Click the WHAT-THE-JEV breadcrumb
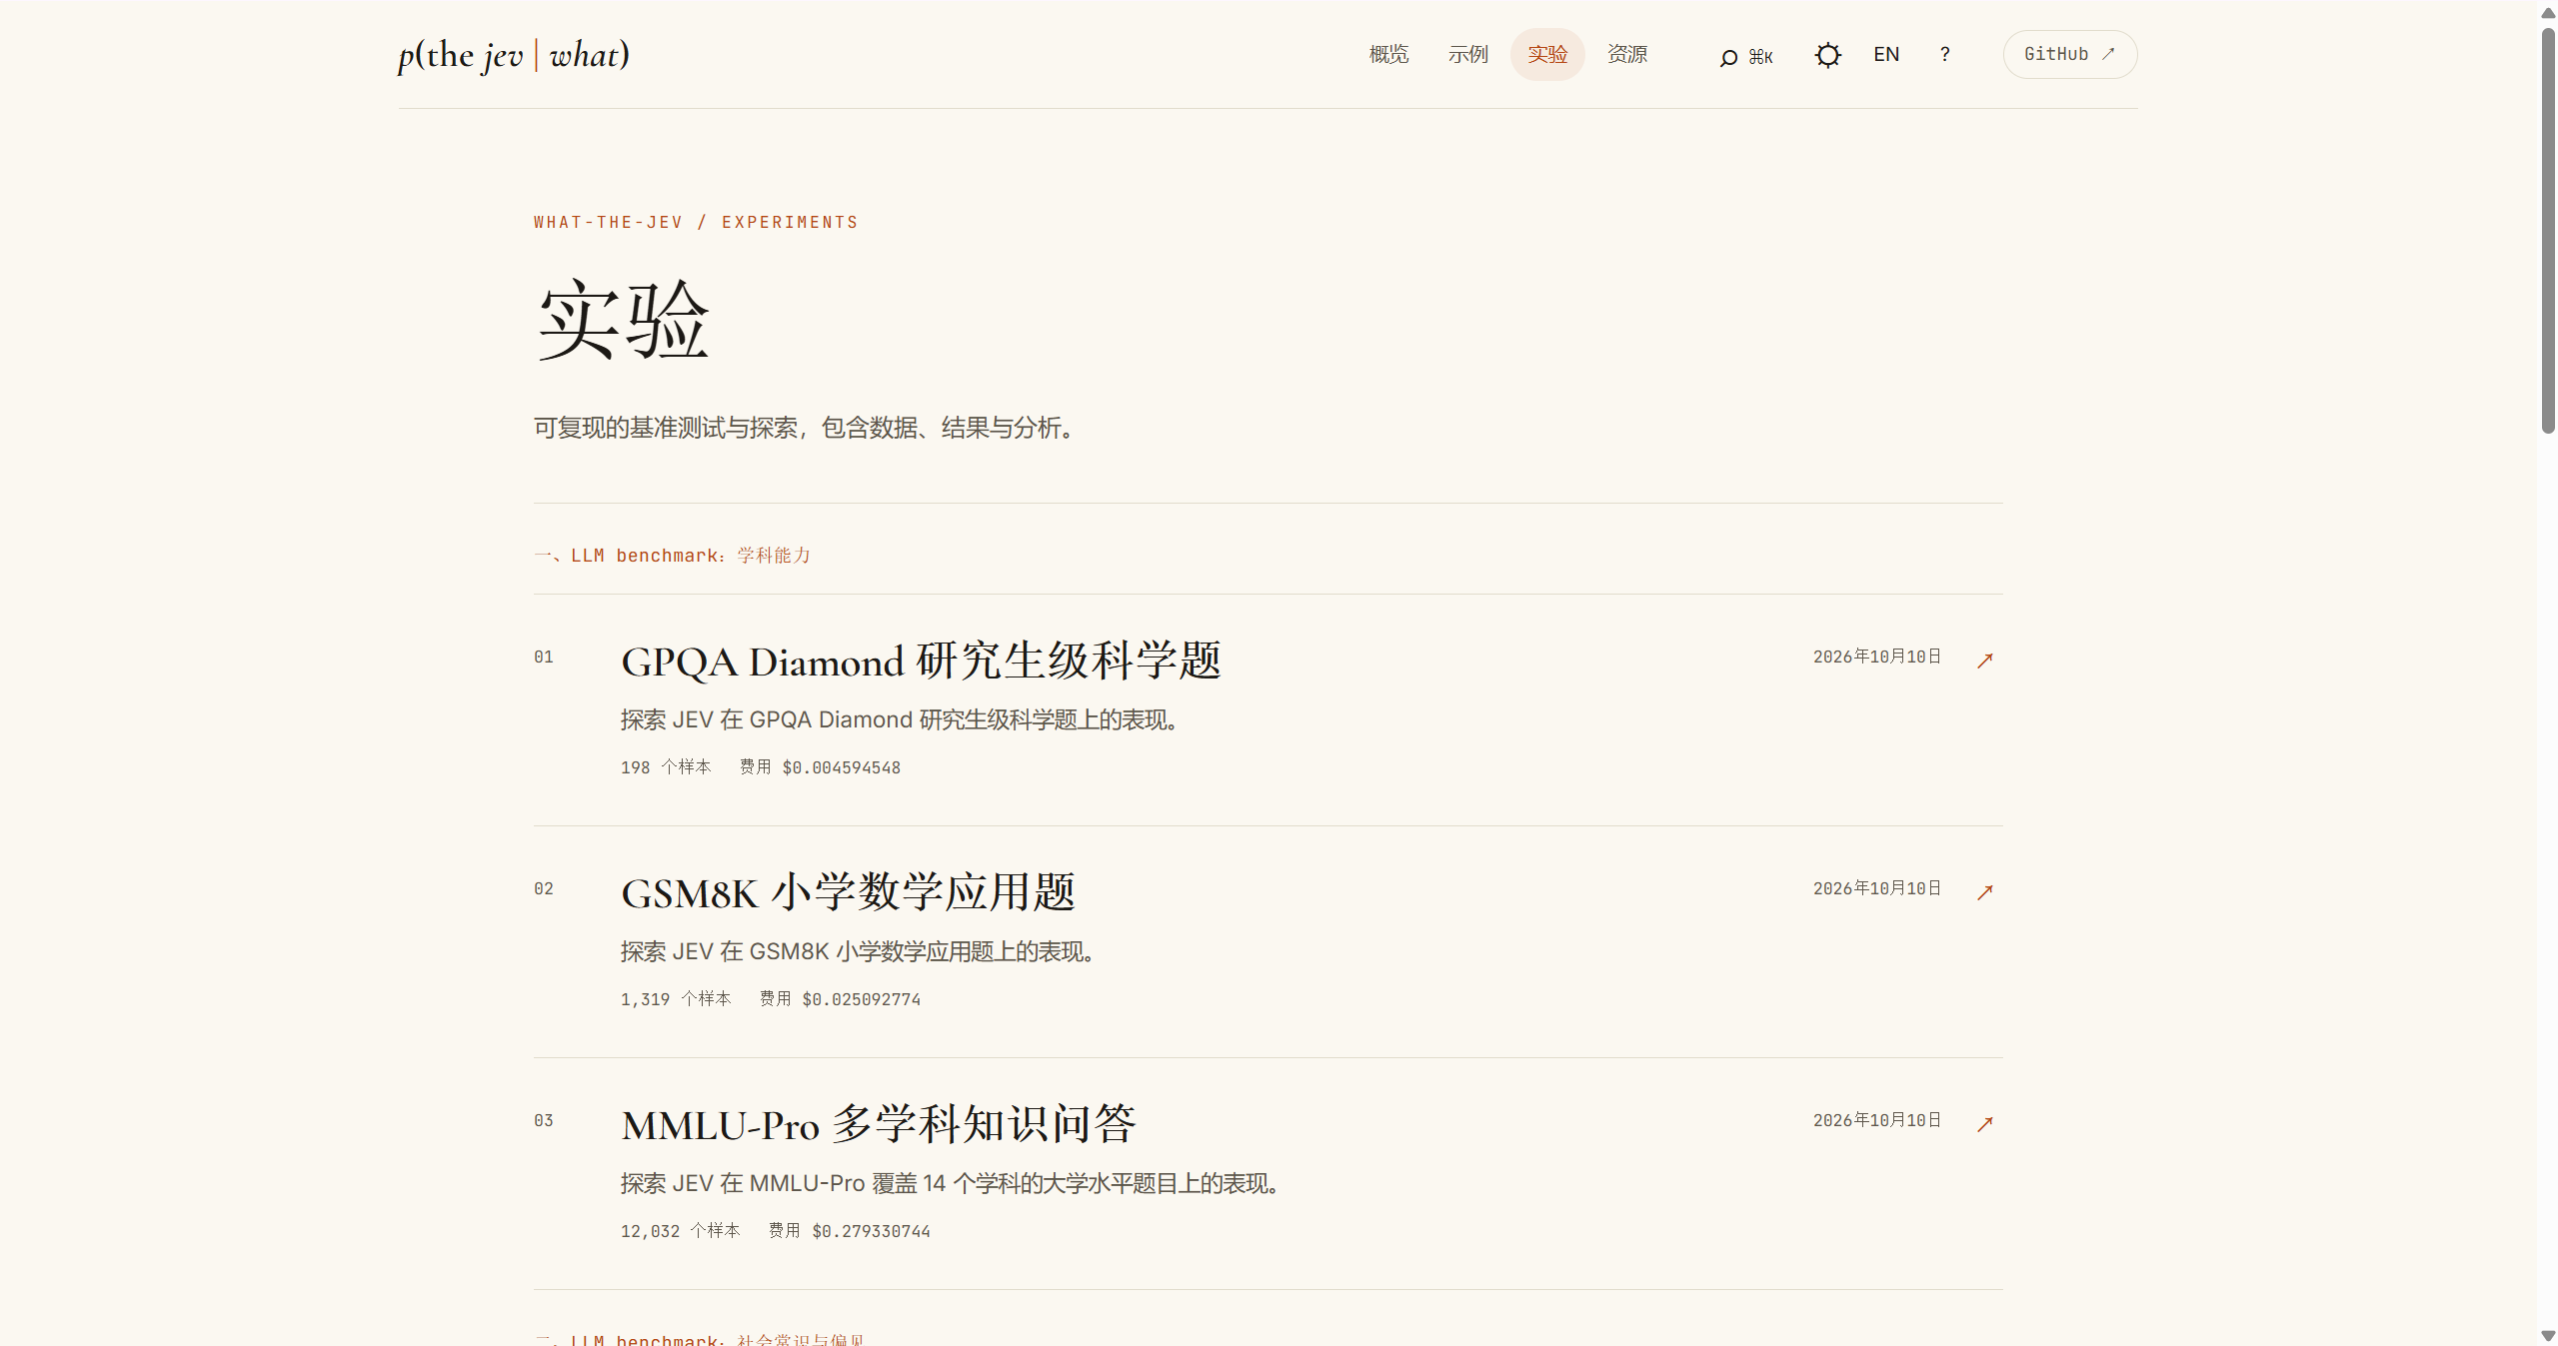 coord(608,222)
